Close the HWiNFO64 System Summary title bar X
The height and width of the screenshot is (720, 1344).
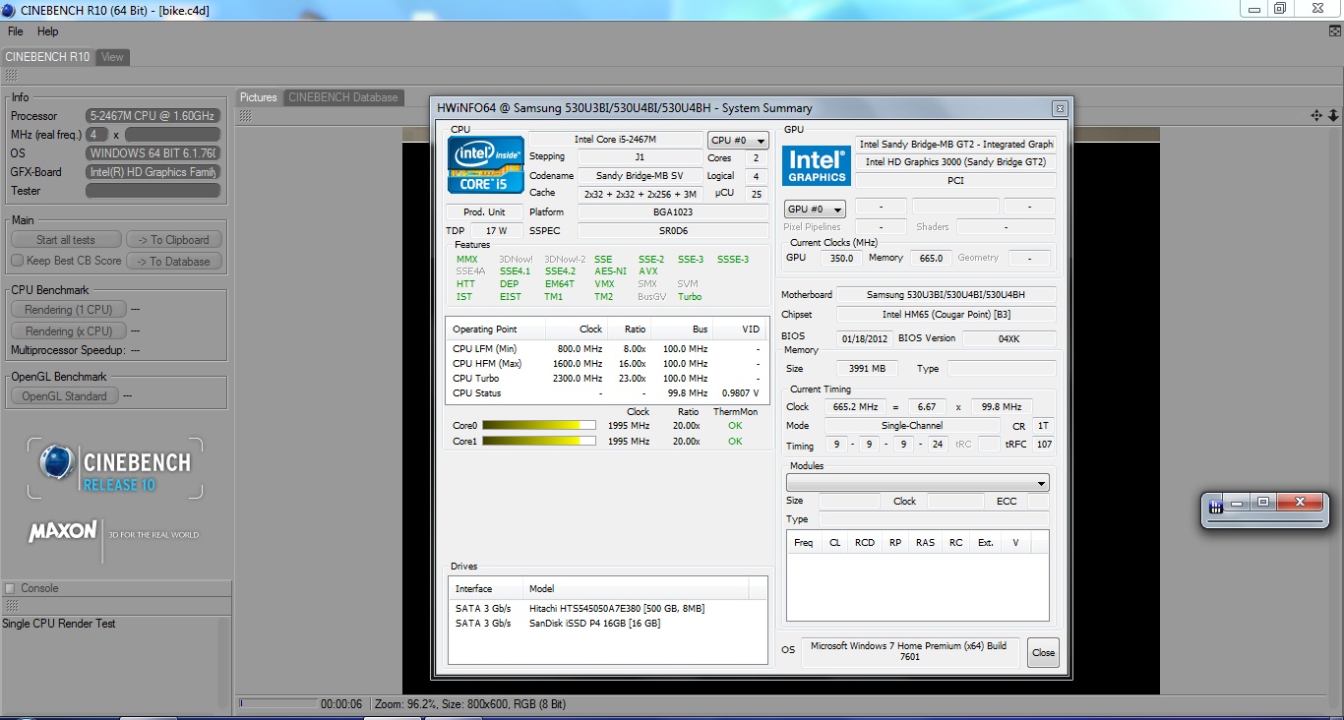point(1060,108)
